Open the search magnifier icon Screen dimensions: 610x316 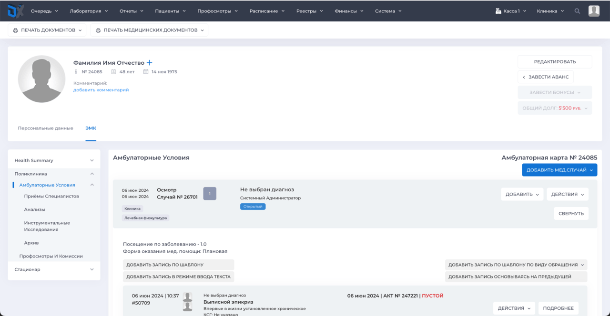(x=577, y=11)
